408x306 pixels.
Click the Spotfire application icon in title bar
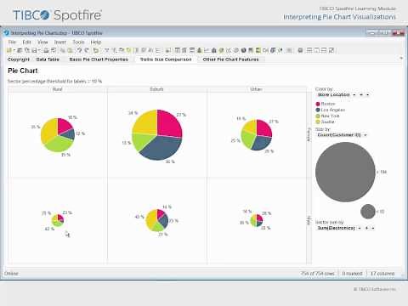[7, 32]
